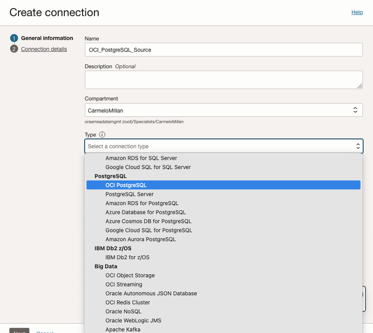Click the Name input field
373x333 pixels.
[223, 50]
